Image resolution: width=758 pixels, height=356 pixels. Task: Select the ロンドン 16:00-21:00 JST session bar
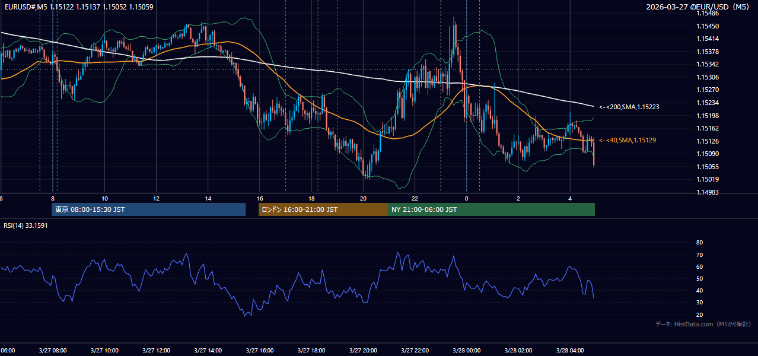(323, 209)
